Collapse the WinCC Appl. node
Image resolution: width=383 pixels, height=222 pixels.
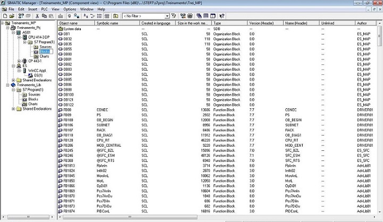(19, 71)
